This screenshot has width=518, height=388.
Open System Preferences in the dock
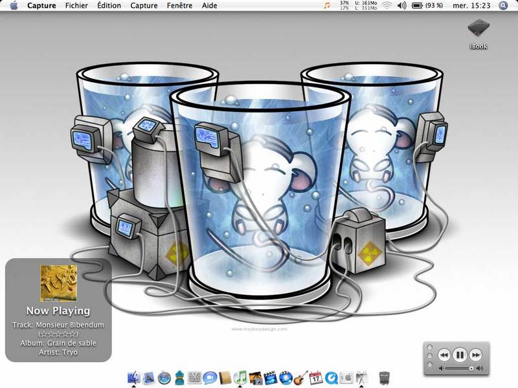tap(346, 378)
